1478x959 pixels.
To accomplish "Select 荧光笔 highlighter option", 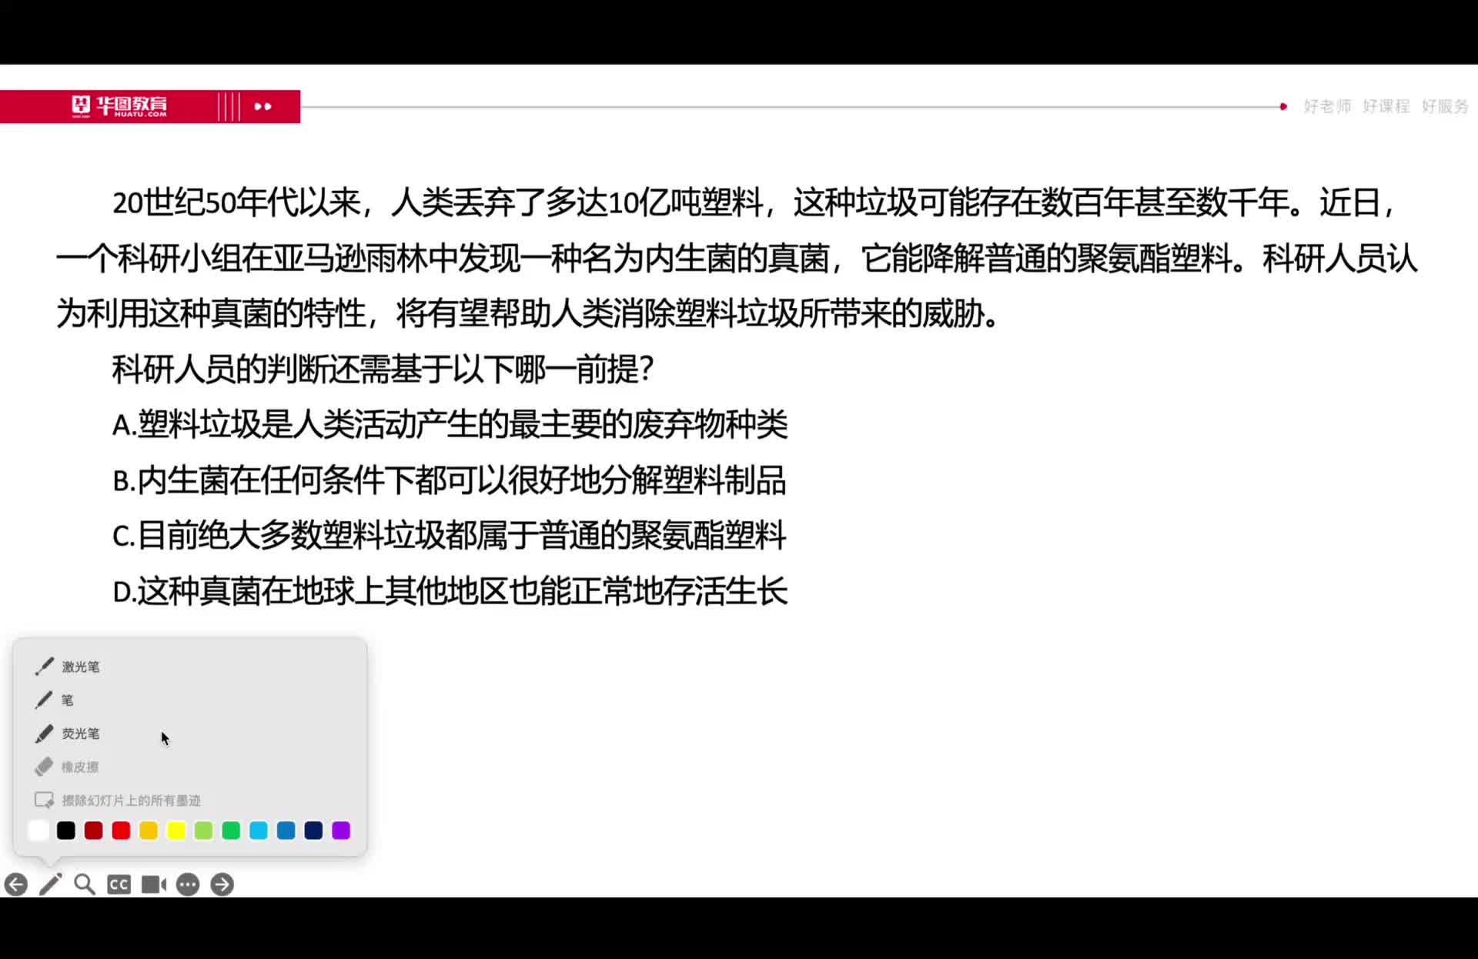I will coord(80,733).
